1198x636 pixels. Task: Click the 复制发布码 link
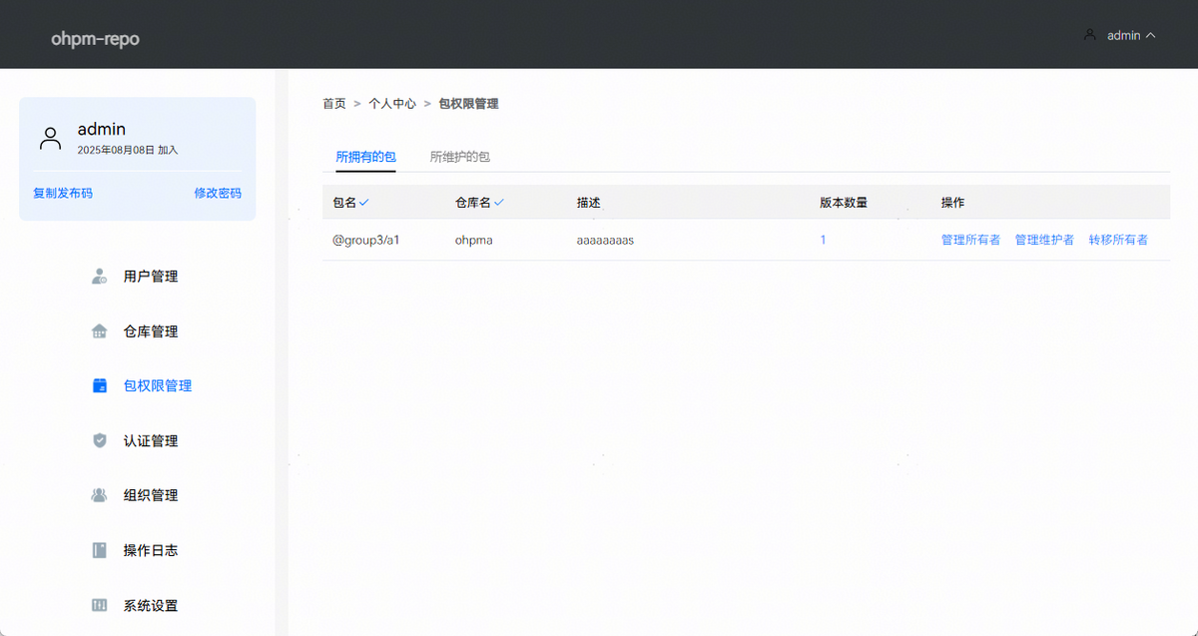pos(63,193)
